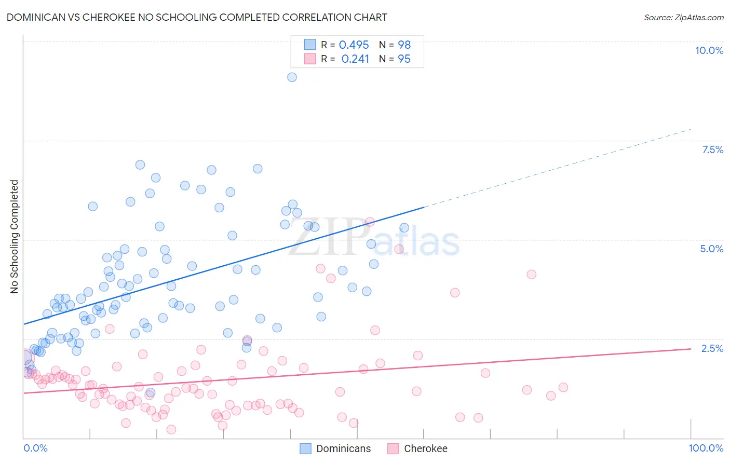Click the Cherokee legend color swatch
This screenshot has height=463, width=730.
point(393,448)
